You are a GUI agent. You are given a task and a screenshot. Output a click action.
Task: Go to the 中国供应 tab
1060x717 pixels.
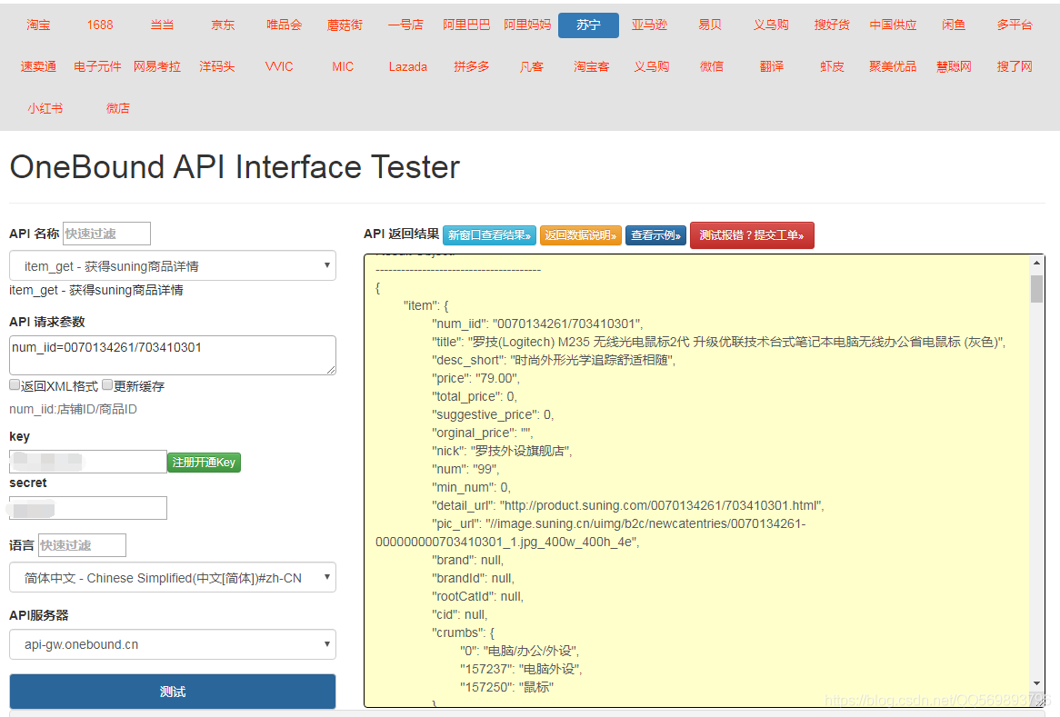point(893,25)
